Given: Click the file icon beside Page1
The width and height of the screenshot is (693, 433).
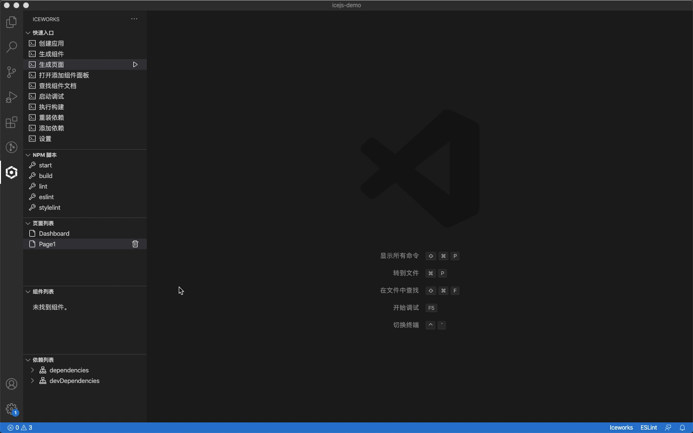Looking at the screenshot, I should [x=32, y=244].
